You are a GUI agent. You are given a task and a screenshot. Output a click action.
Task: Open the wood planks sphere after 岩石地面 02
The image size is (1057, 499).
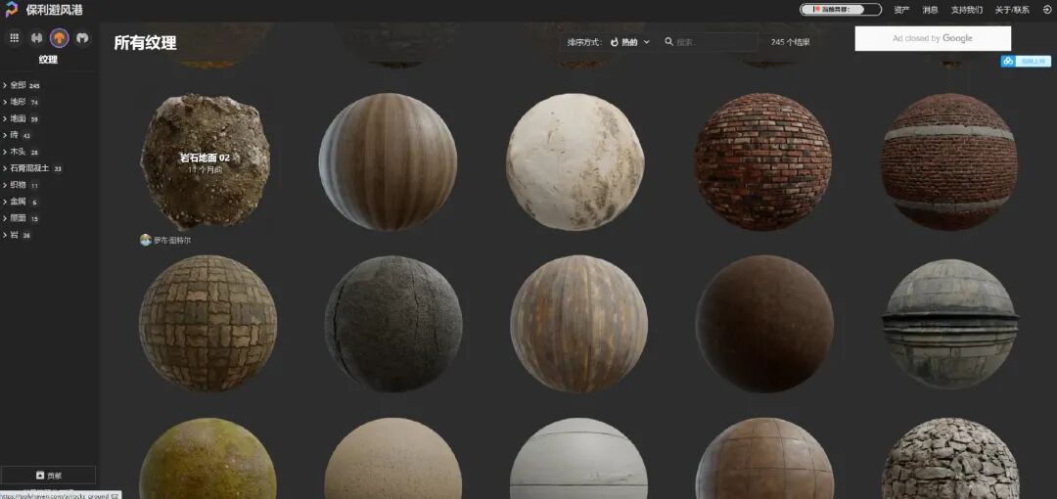388,161
